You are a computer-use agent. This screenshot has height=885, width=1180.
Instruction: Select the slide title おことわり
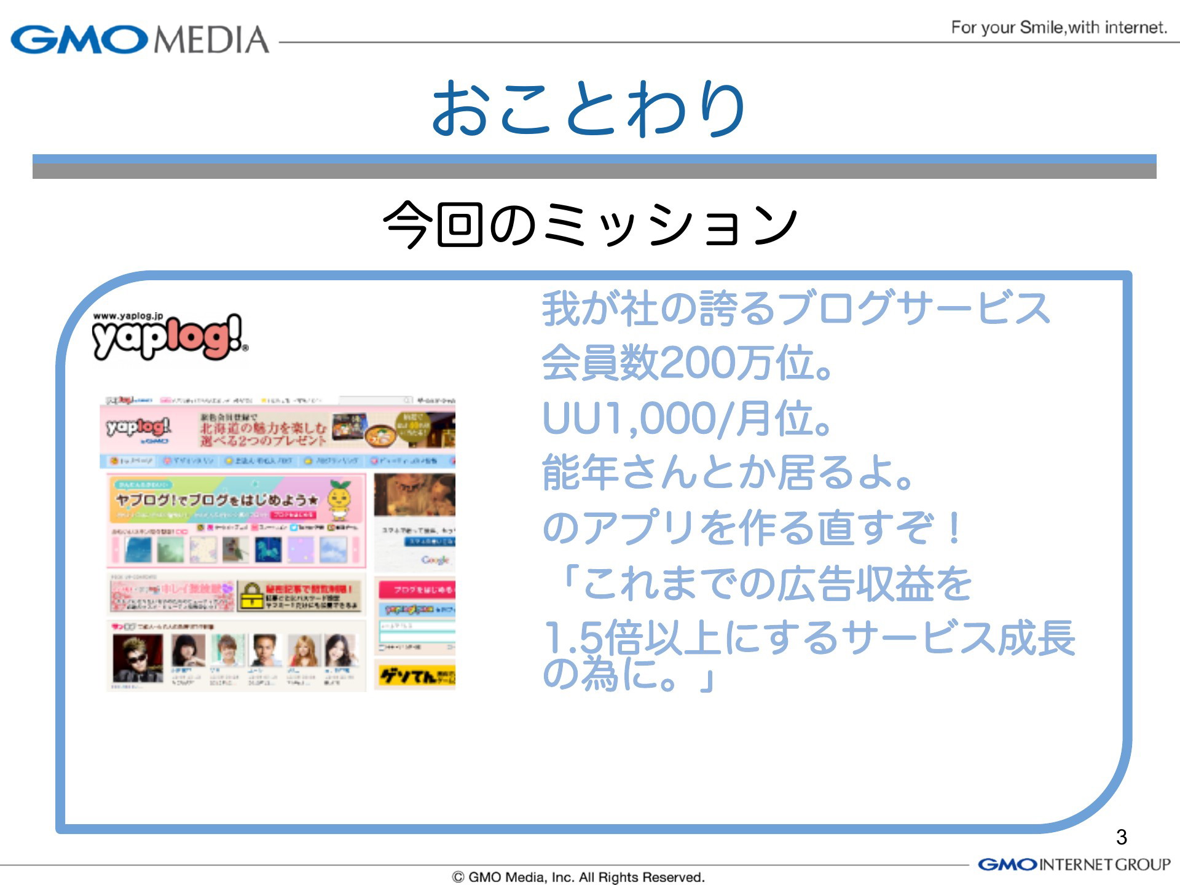[589, 108]
